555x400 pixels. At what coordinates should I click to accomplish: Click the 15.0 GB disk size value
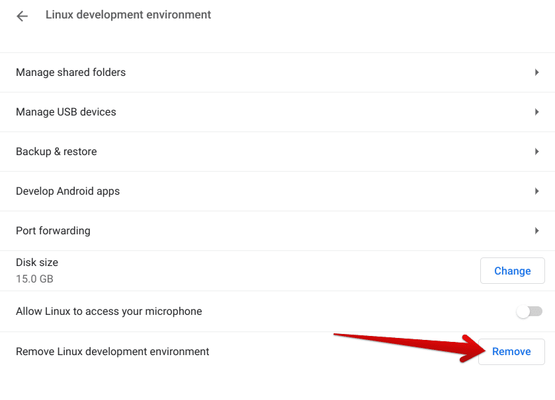coord(34,279)
